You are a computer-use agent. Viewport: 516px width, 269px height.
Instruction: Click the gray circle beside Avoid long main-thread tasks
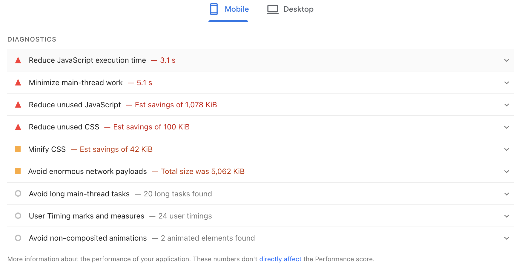[x=18, y=193]
